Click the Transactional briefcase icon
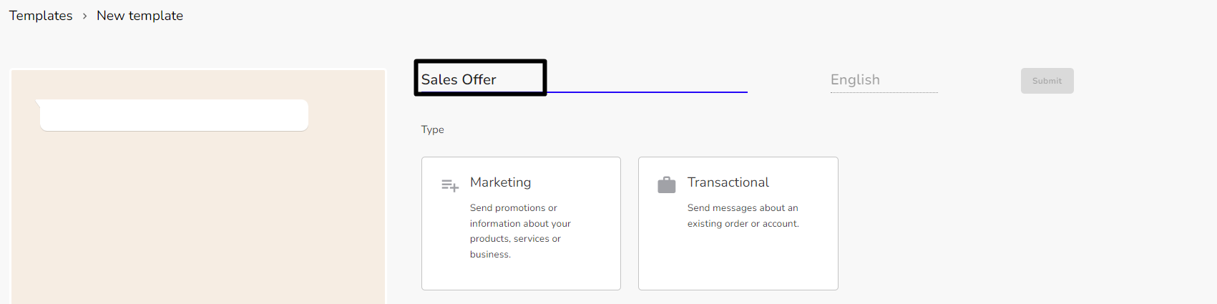The image size is (1217, 304). tap(667, 185)
